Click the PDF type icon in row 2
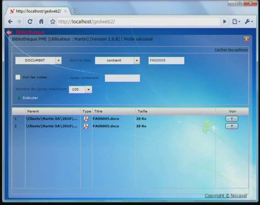Screen dimensions: 260x205 86,126
